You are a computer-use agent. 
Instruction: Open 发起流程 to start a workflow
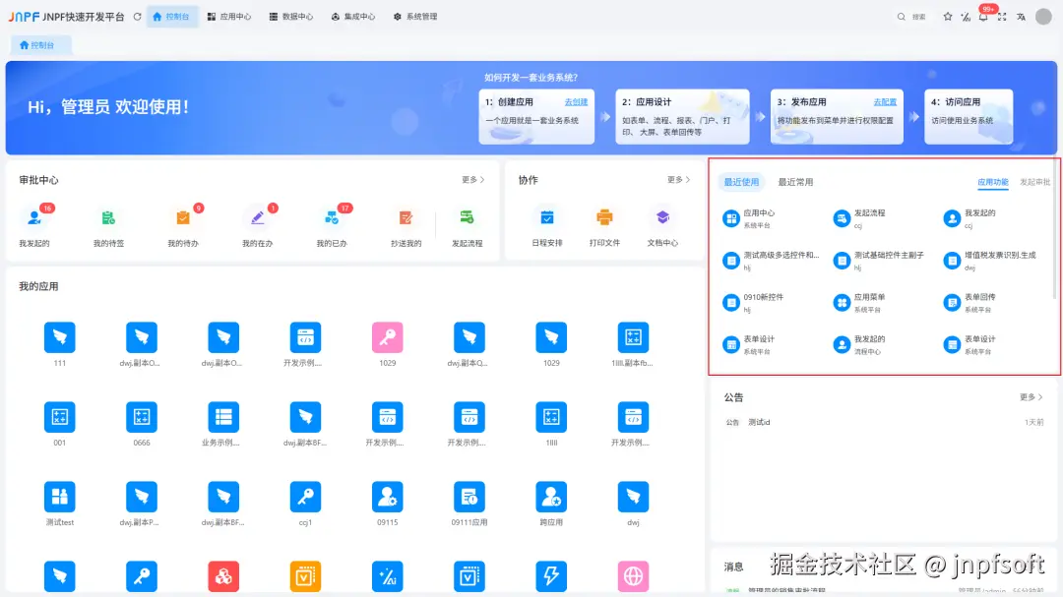(x=468, y=226)
